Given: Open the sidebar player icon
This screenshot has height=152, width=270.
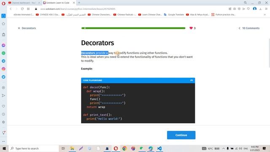Looking at the screenshot, I should pos(3,87).
